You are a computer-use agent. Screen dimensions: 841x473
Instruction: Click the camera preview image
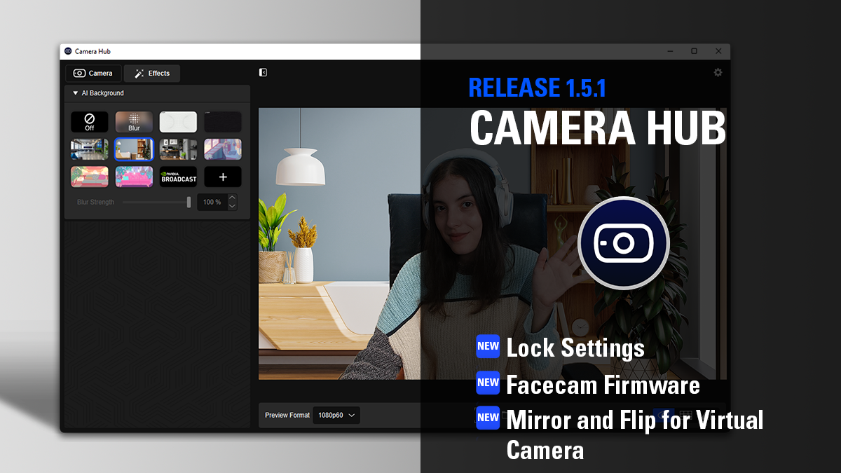493,243
